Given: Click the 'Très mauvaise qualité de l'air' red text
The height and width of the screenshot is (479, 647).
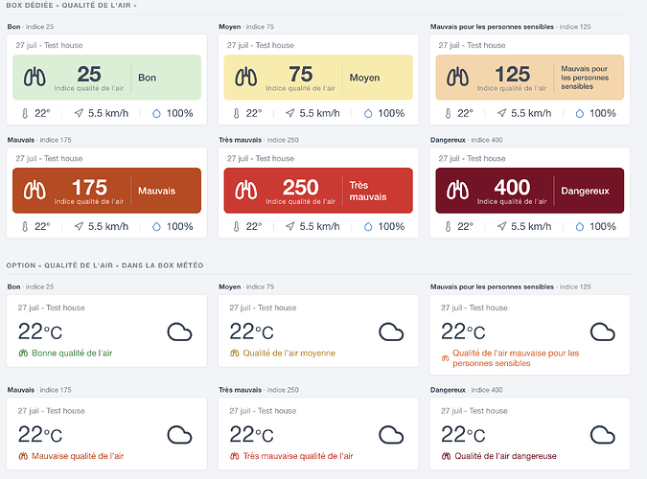Looking at the screenshot, I should click(x=298, y=456).
